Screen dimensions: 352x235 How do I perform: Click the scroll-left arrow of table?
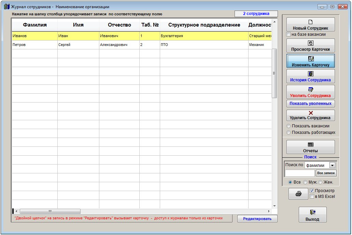16,211
